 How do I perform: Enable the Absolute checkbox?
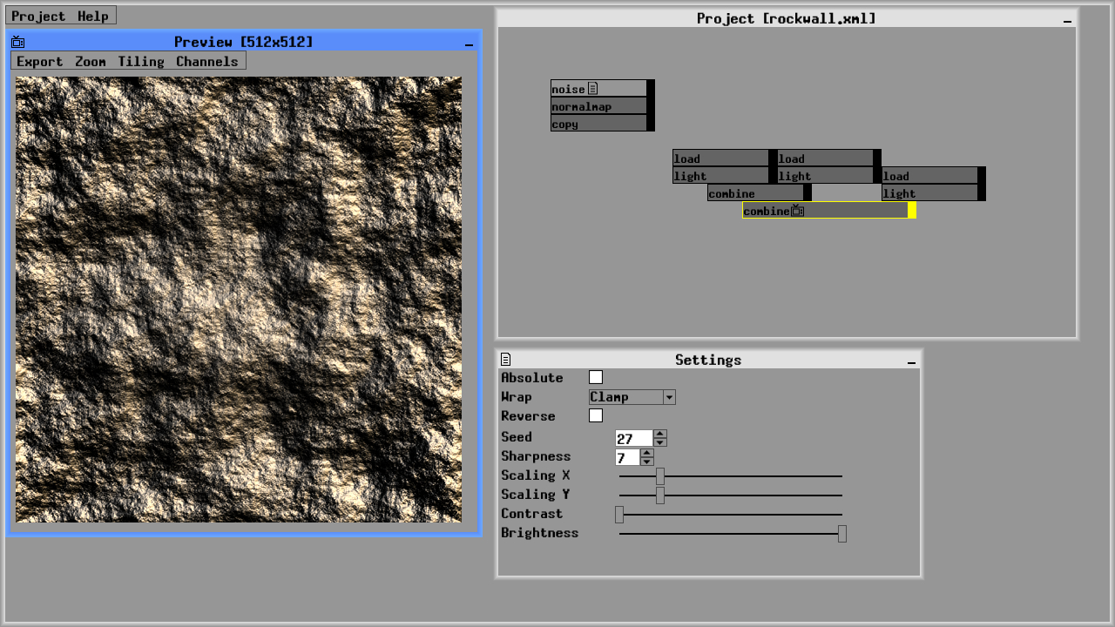point(596,377)
